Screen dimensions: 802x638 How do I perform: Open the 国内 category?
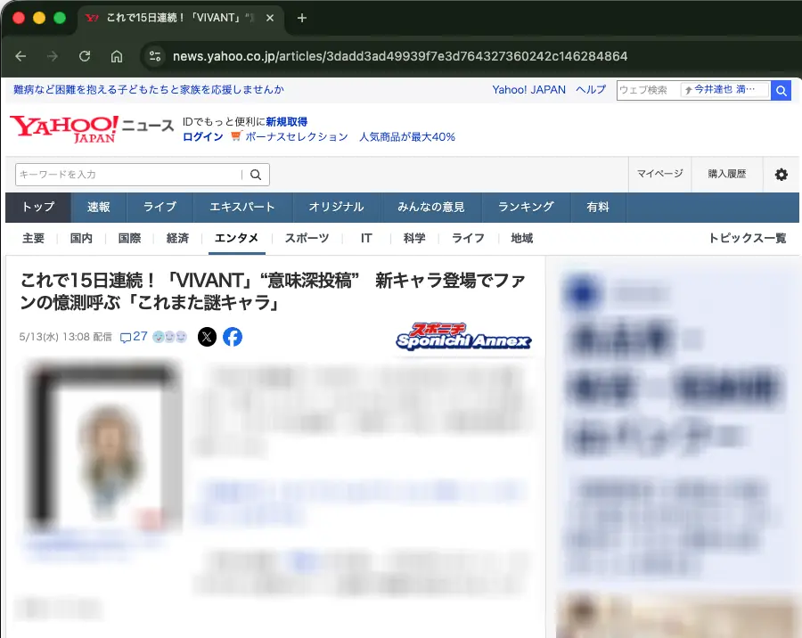[x=81, y=239]
